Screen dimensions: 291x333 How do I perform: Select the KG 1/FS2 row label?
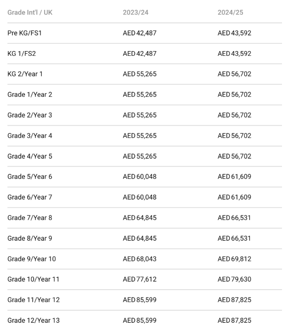click(21, 54)
